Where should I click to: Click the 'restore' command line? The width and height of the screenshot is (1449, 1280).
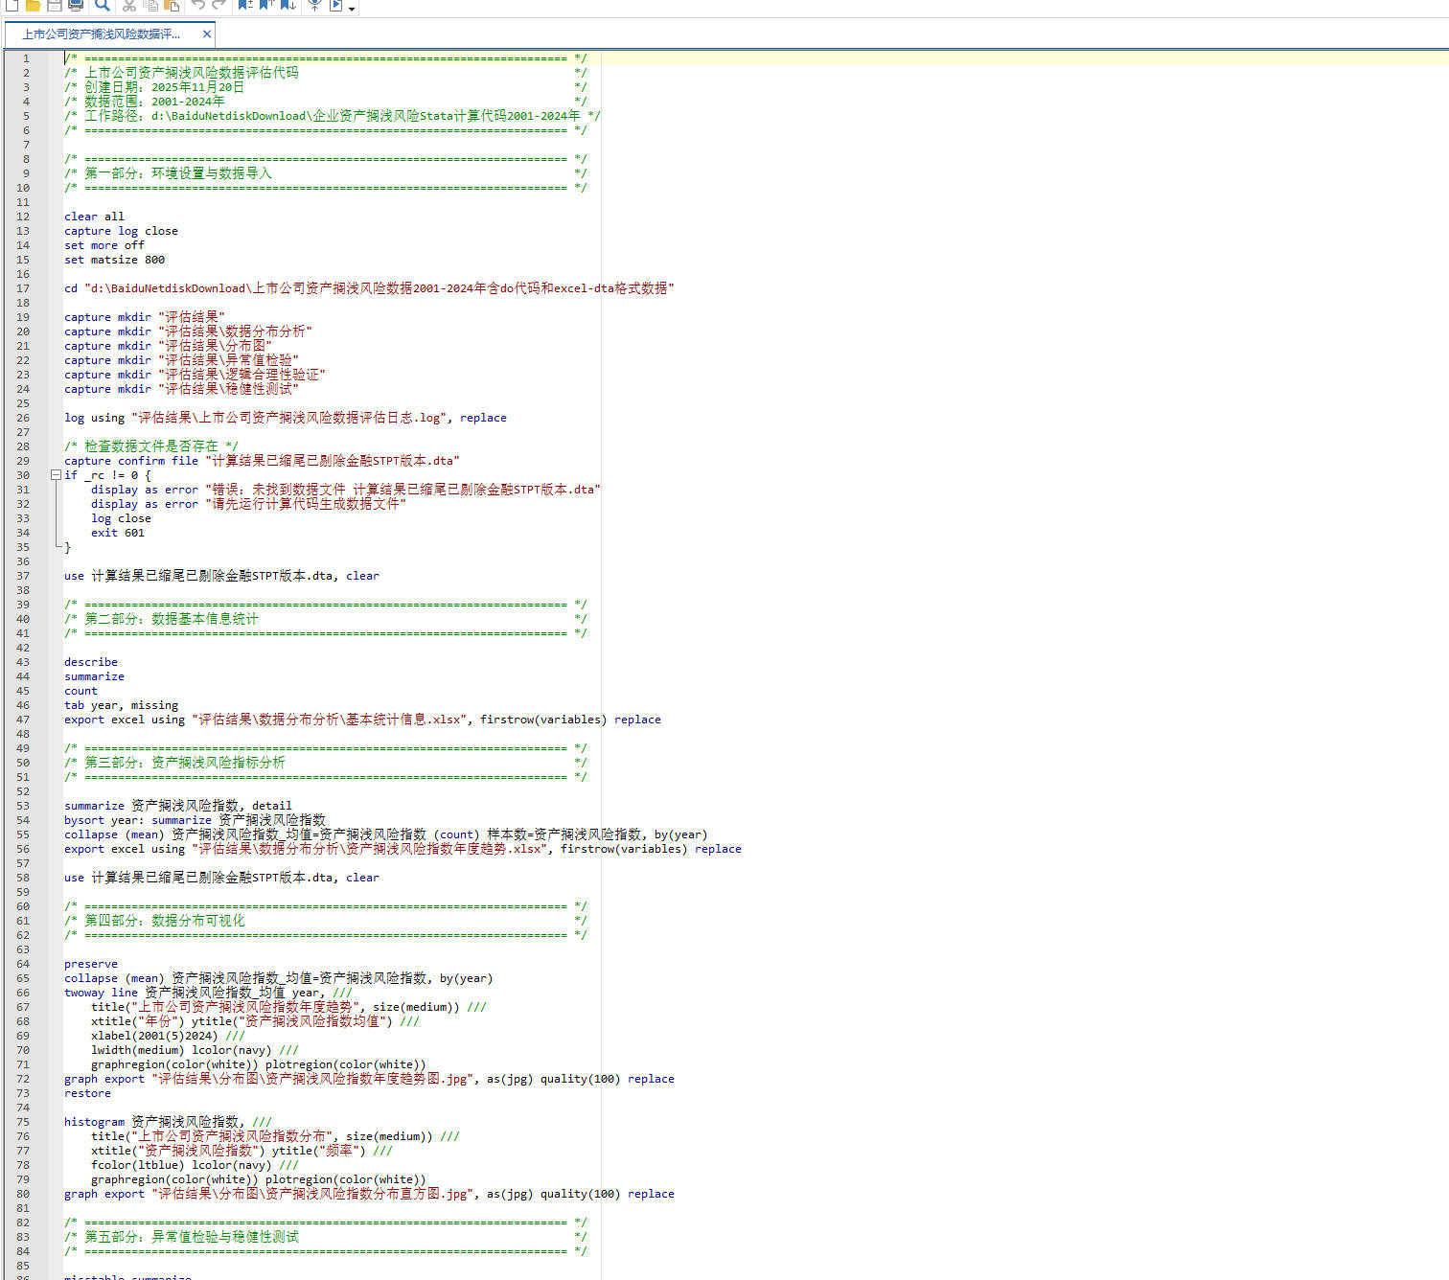click(87, 1093)
